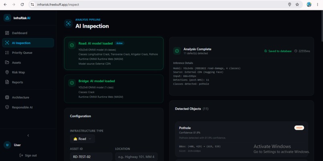Click the AI Inspection scan icon in sidebar

tap(7, 43)
